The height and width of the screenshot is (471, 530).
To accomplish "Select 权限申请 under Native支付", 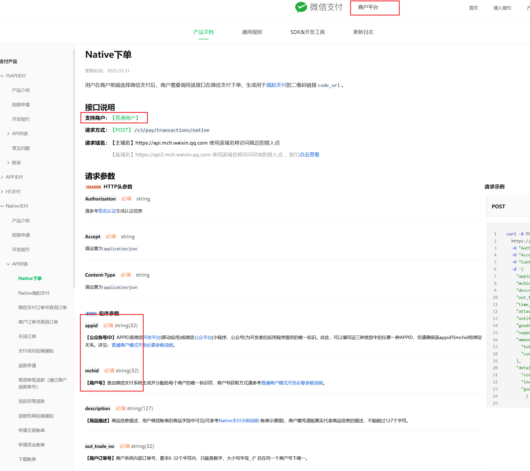I will (21, 235).
